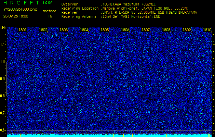Click the 1810 time axis marker
Screen dimensions: 215x137
coord(207,30)
